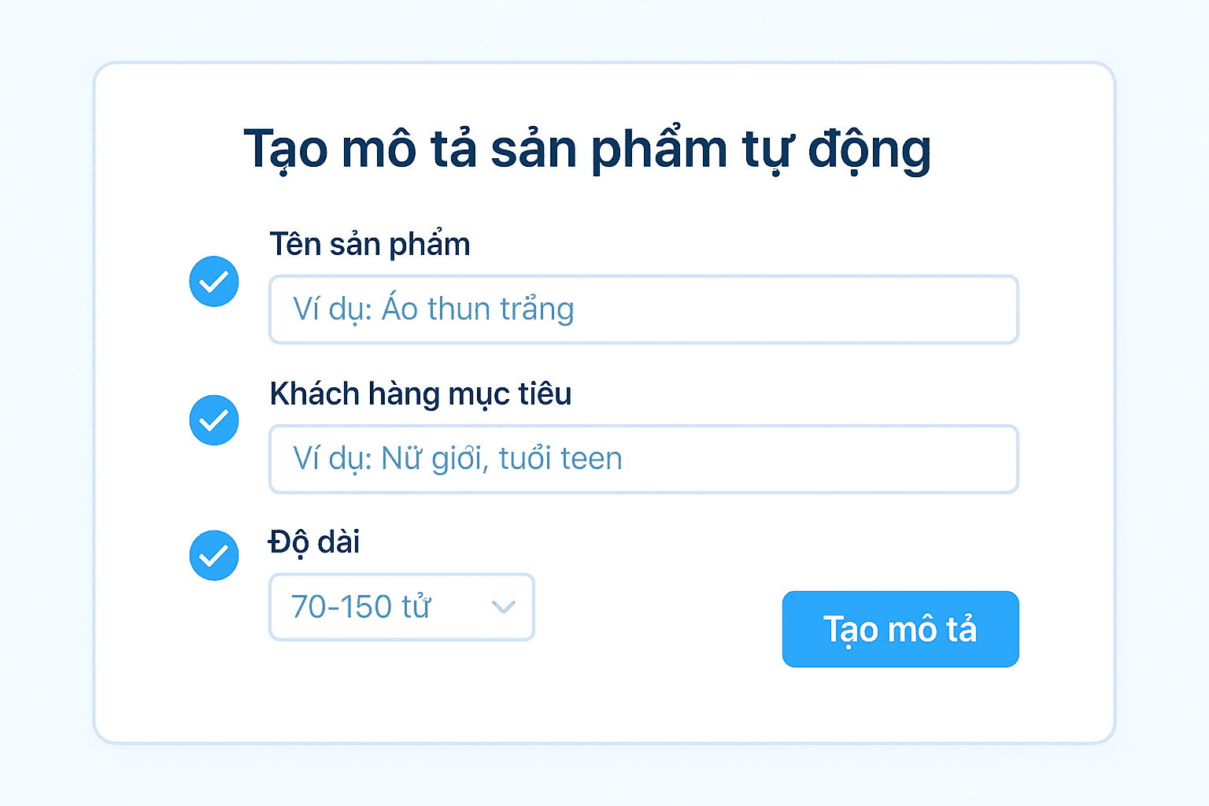Click the light blue page background outside the card
The height and width of the screenshot is (806, 1209).
pos(47,394)
